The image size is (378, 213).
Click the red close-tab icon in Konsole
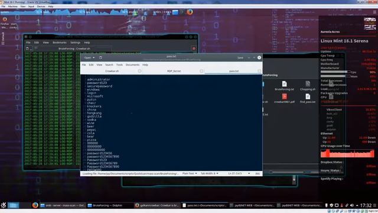click(194, 49)
